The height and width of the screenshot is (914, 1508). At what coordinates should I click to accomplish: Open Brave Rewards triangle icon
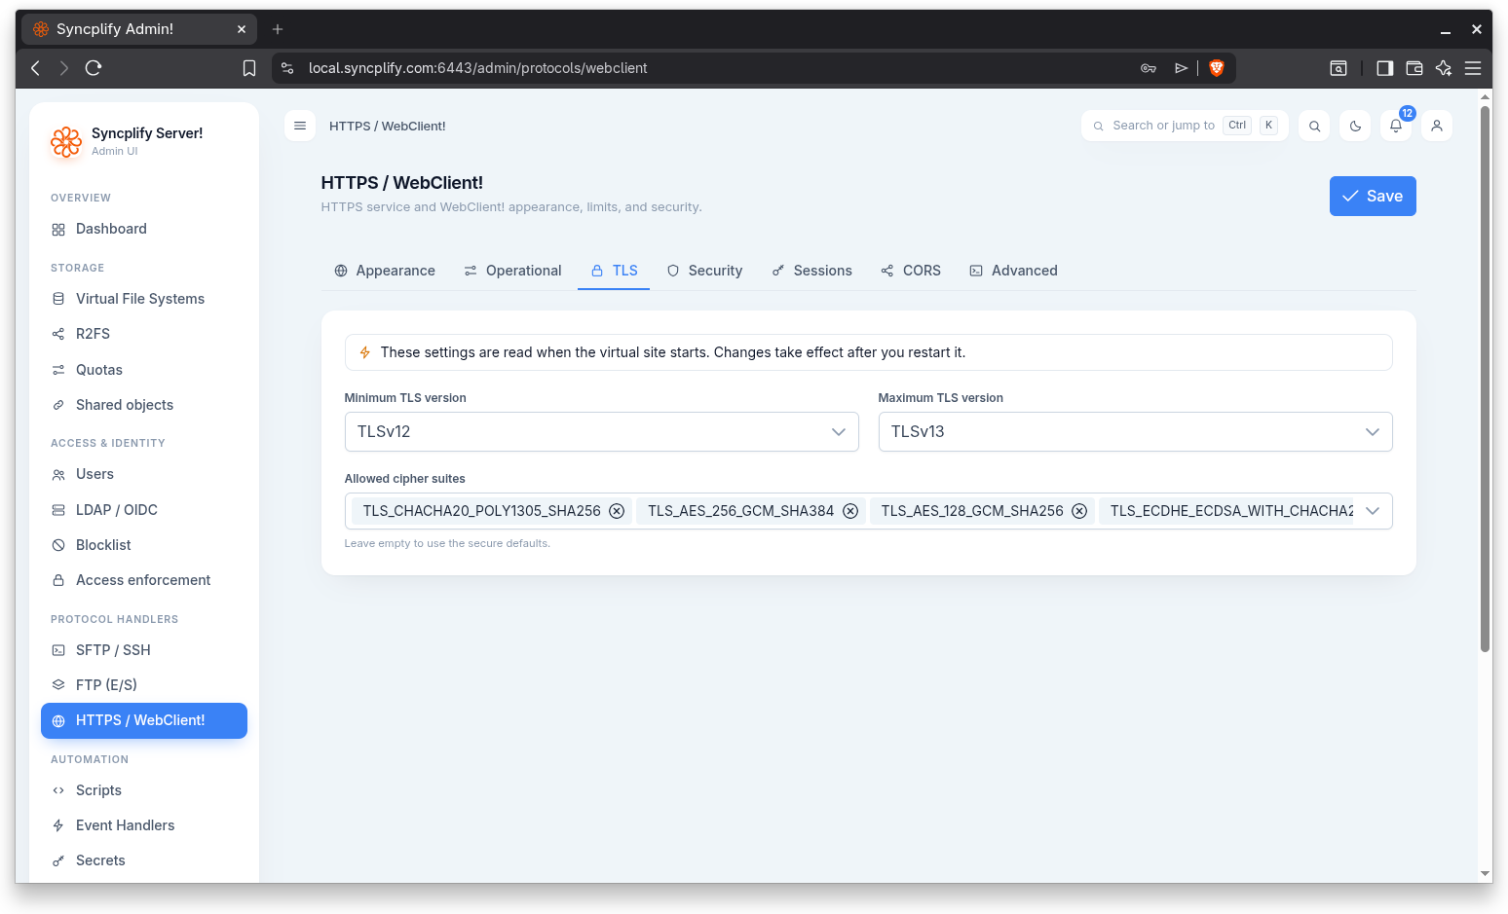click(x=1181, y=68)
